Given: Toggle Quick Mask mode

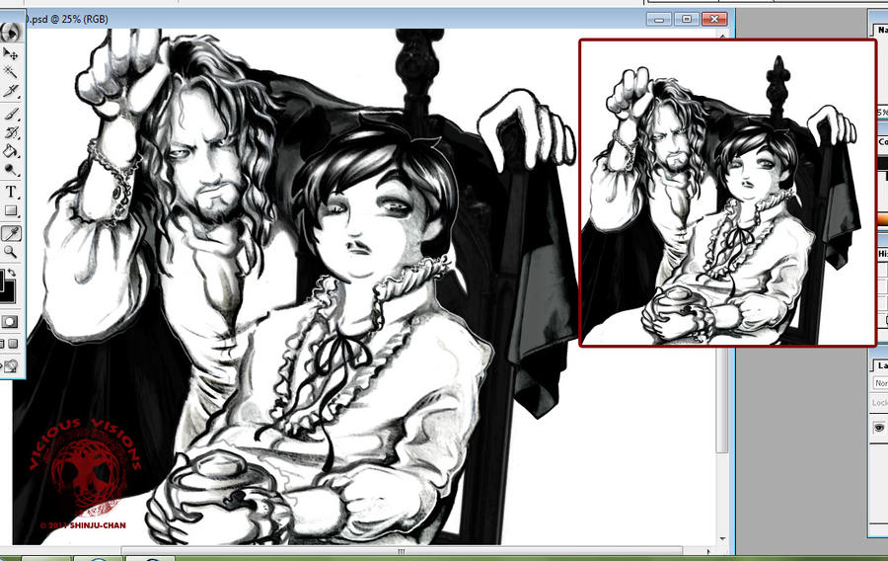Looking at the screenshot, I should 10,322.
